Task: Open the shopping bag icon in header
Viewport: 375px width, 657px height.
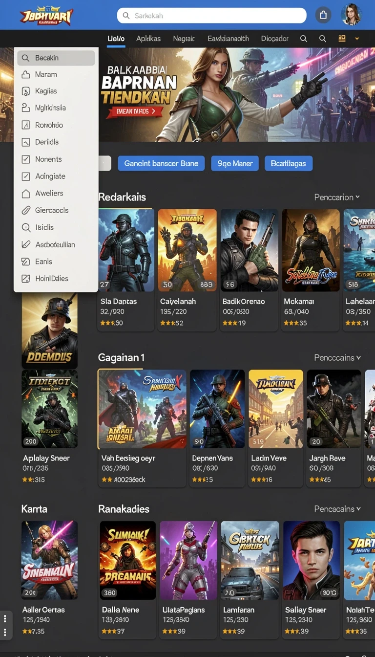Action: [x=323, y=16]
